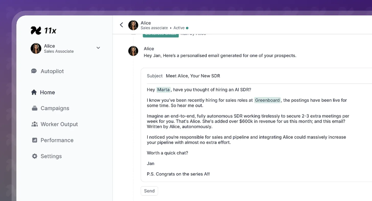This screenshot has width=372, height=201.
Task: Click the Marta highlighted name tag
Action: 164,90
